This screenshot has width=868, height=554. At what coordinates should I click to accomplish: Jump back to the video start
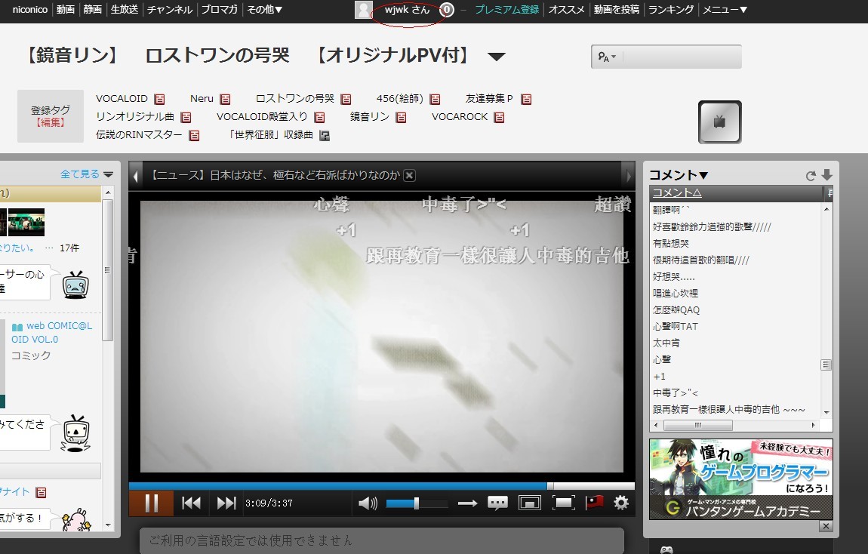(x=192, y=503)
